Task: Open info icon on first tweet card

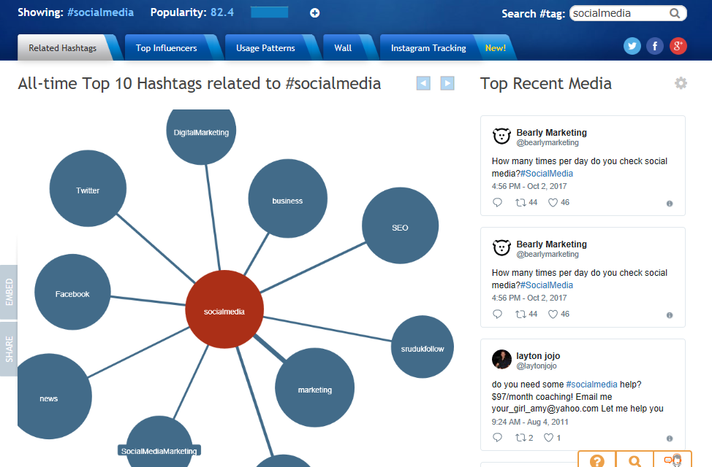Action: coord(670,204)
